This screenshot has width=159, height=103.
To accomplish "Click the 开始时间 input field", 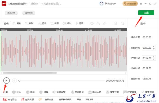I will coord(149,48).
